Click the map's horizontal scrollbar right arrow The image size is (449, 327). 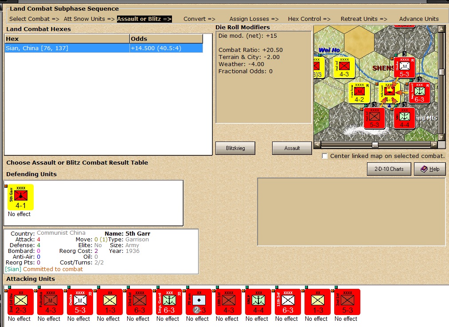pos(434,145)
